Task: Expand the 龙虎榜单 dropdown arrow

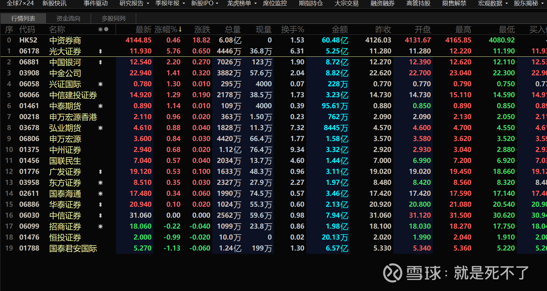Action: pyautogui.click(x=255, y=3)
